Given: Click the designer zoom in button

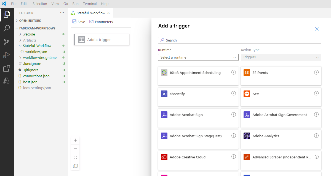Looking at the screenshot, I should pos(75,140).
